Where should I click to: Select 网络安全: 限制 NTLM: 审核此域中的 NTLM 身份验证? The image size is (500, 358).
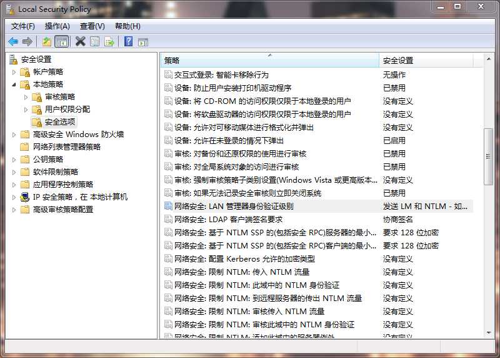[264, 324]
